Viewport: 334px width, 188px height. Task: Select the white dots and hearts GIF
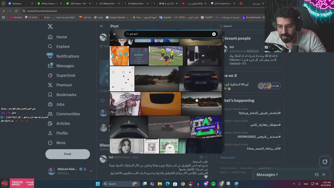[x=122, y=79]
